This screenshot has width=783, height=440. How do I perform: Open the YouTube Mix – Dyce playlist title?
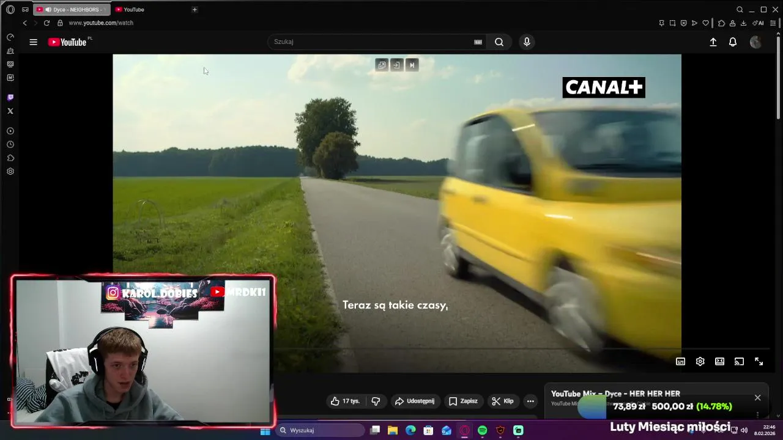pyautogui.click(x=615, y=394)
